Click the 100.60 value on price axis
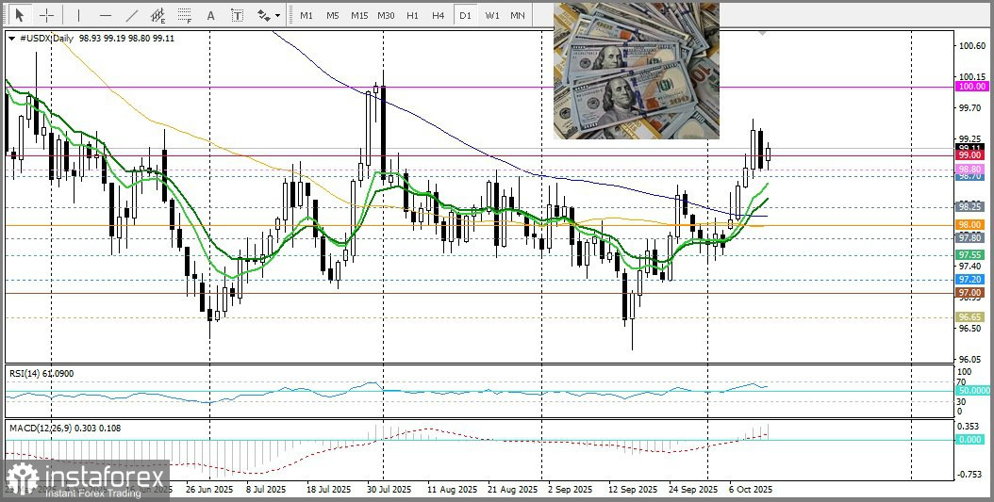The height and width of the screenshot is (502, 994). 972,46
